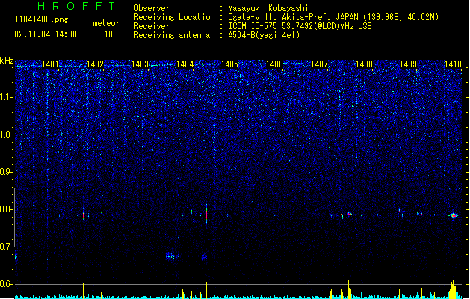
Task: Click the Ogata-vill. Akita-Pref. JAPAN text
Action: pyautogui.click(x=293, y=17)
